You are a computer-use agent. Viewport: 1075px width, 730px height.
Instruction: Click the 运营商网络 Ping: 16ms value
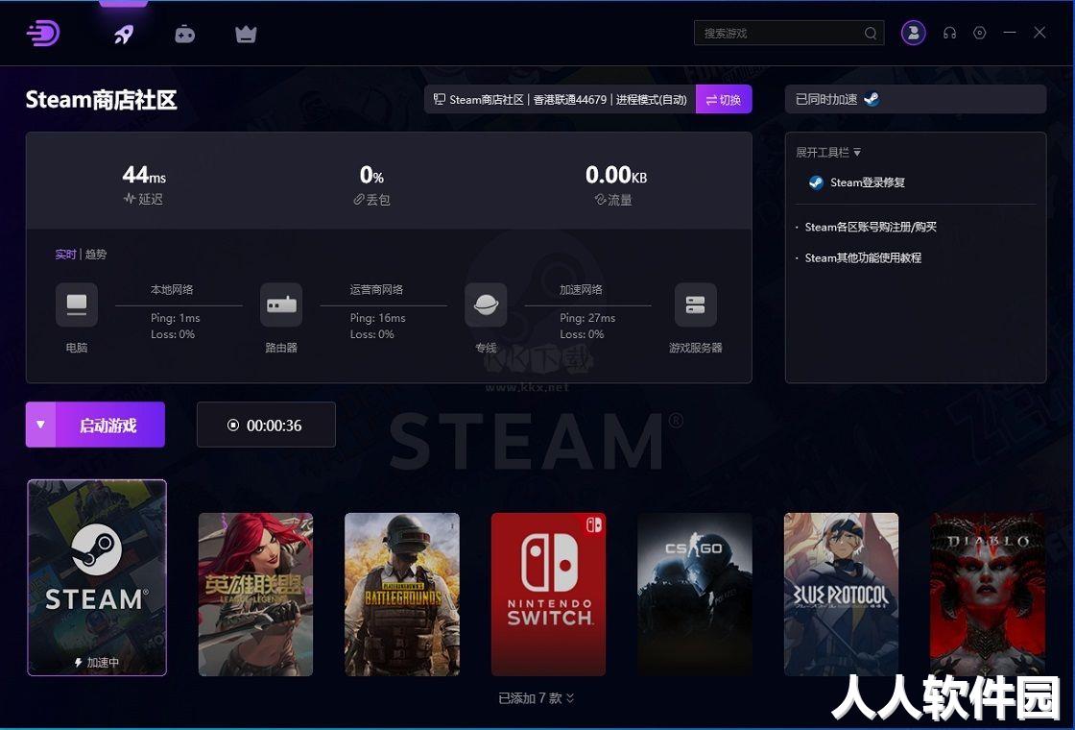click(378, 318)
